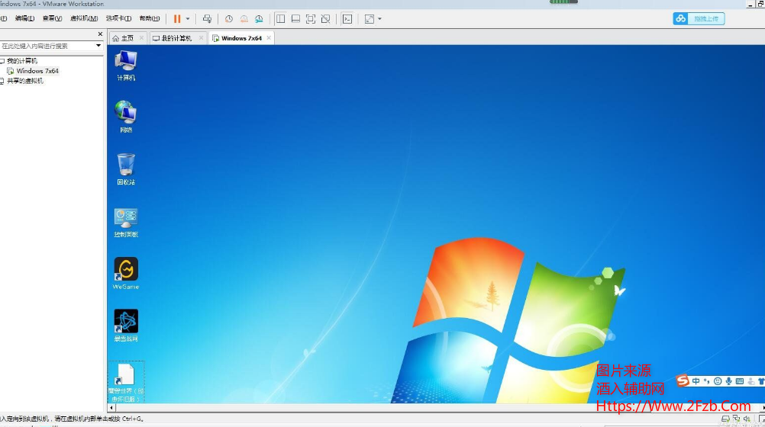Click the Sogou microphone voice input icon

pyautogui.click(x=729, y=381)
